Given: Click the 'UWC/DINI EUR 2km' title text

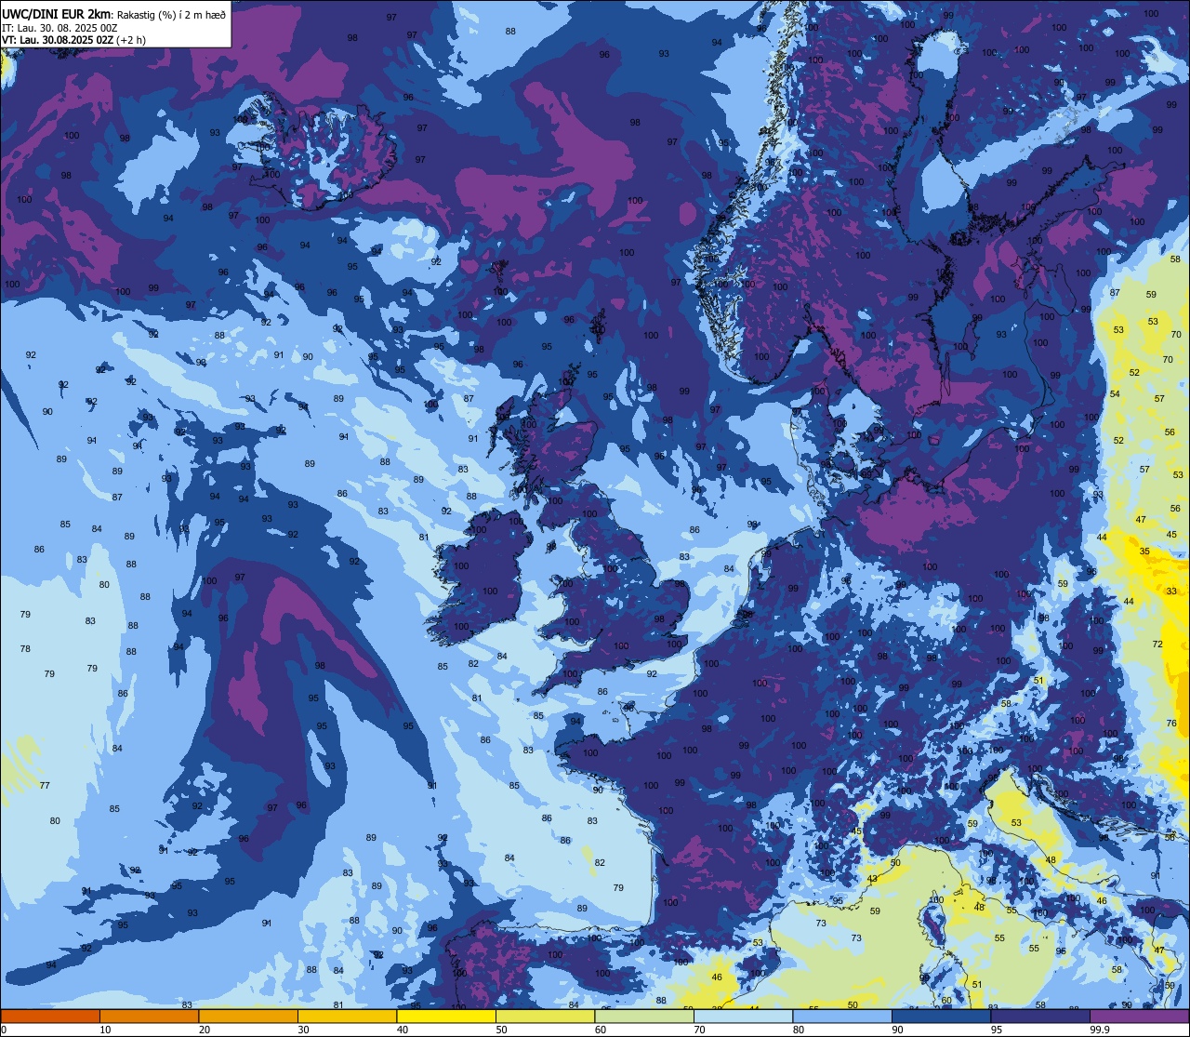Looking at the screenshot, I should pyautogui.click(x=57, y=13).
